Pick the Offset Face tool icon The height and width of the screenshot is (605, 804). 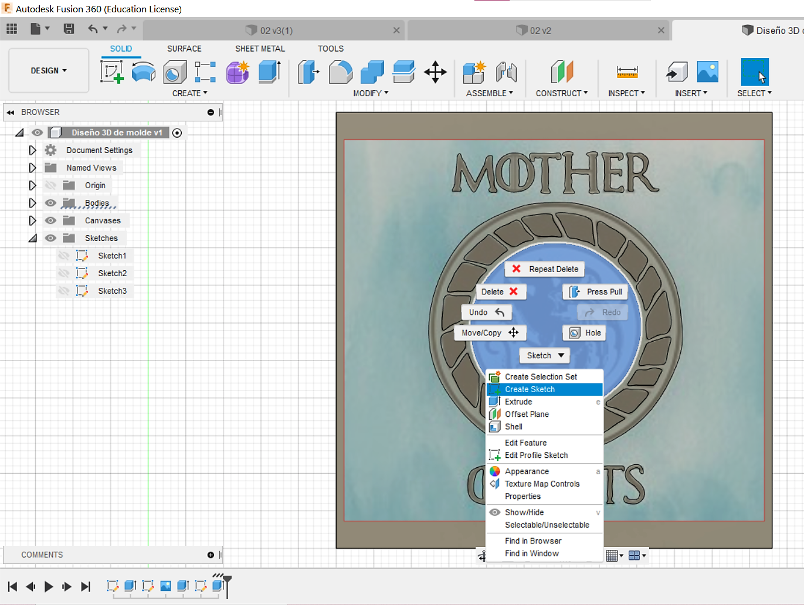(404, 72)
